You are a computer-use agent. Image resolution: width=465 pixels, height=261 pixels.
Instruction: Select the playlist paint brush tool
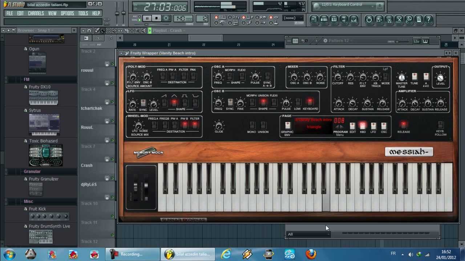pos(103,31)
